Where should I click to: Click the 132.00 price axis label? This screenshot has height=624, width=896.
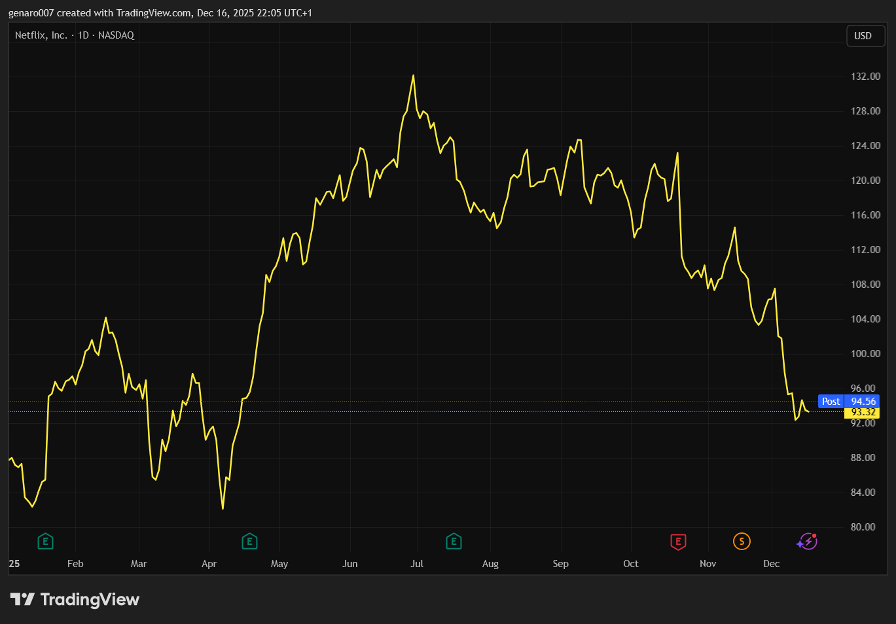(x=865, y=77)
